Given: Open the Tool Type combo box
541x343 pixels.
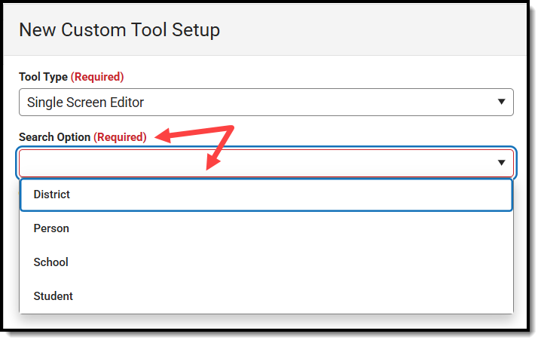Looking at the screenshot, I should pyautogui.click(x=266, y=102).
